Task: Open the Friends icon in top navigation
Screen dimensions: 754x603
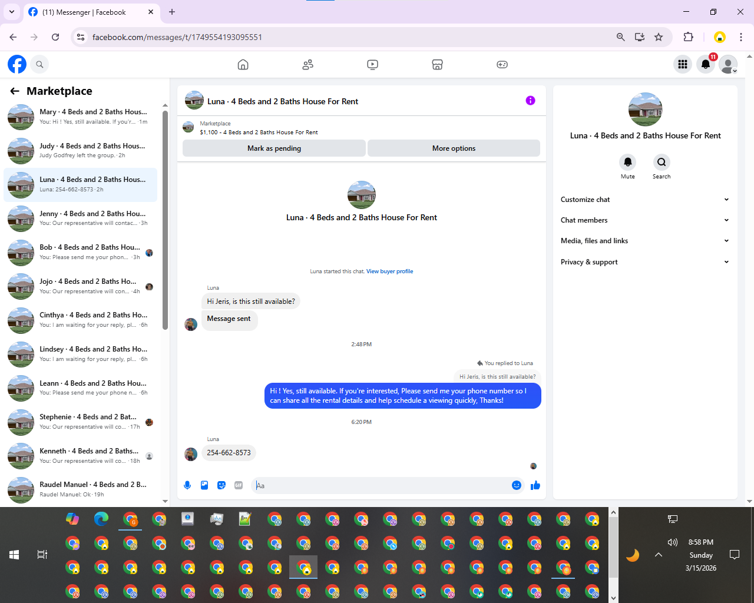Action: [307, 65]
